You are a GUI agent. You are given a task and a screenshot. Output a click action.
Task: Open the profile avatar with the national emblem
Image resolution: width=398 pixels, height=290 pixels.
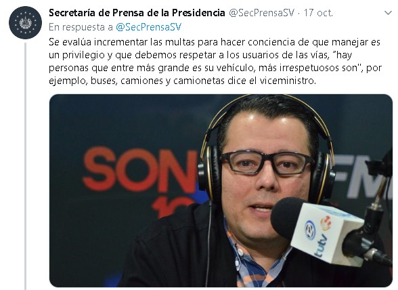pos(26,23)
